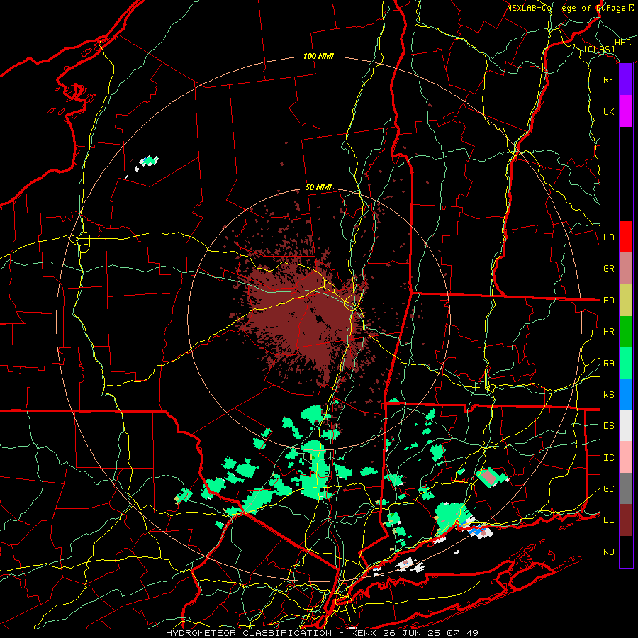638x638 pixels.
Task: Click the HA legend label
Action: tap(608, 237)
